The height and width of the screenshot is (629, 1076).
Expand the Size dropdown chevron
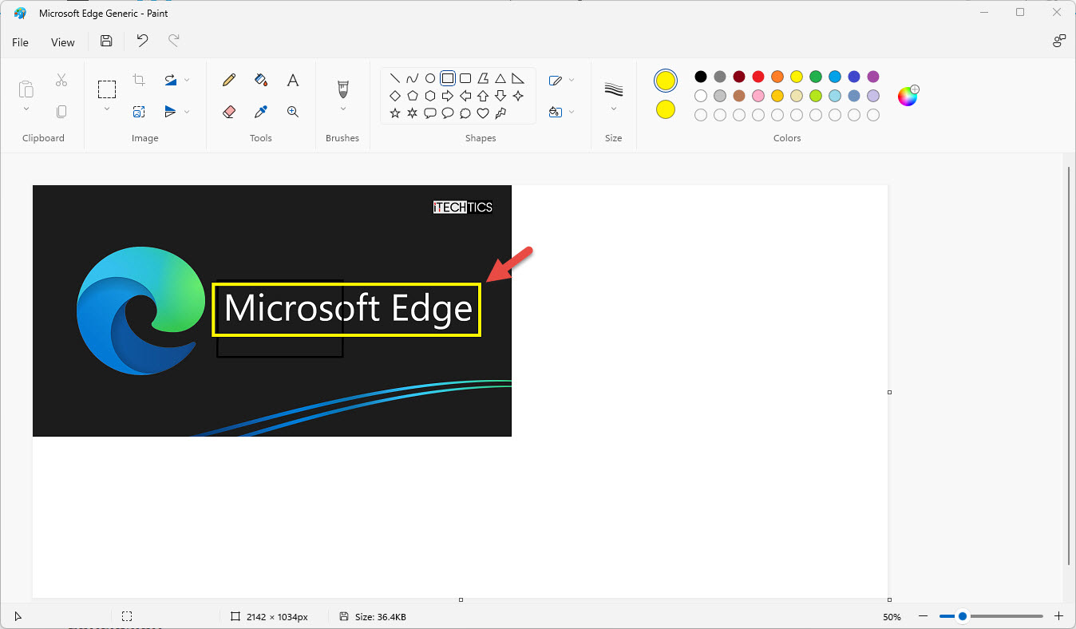coord(614,109)
